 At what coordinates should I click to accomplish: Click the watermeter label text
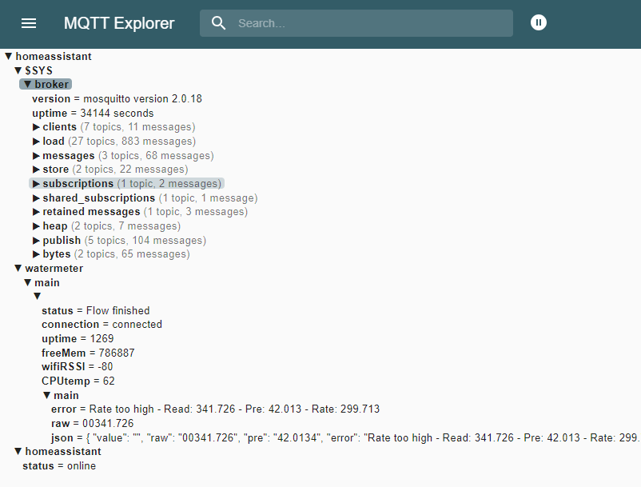tap(54, 268)
